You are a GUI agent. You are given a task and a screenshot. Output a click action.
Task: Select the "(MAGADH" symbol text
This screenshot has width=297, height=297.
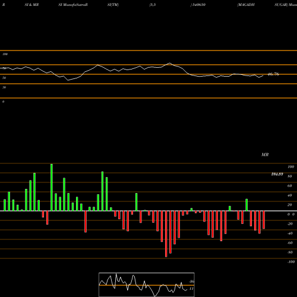246,5
